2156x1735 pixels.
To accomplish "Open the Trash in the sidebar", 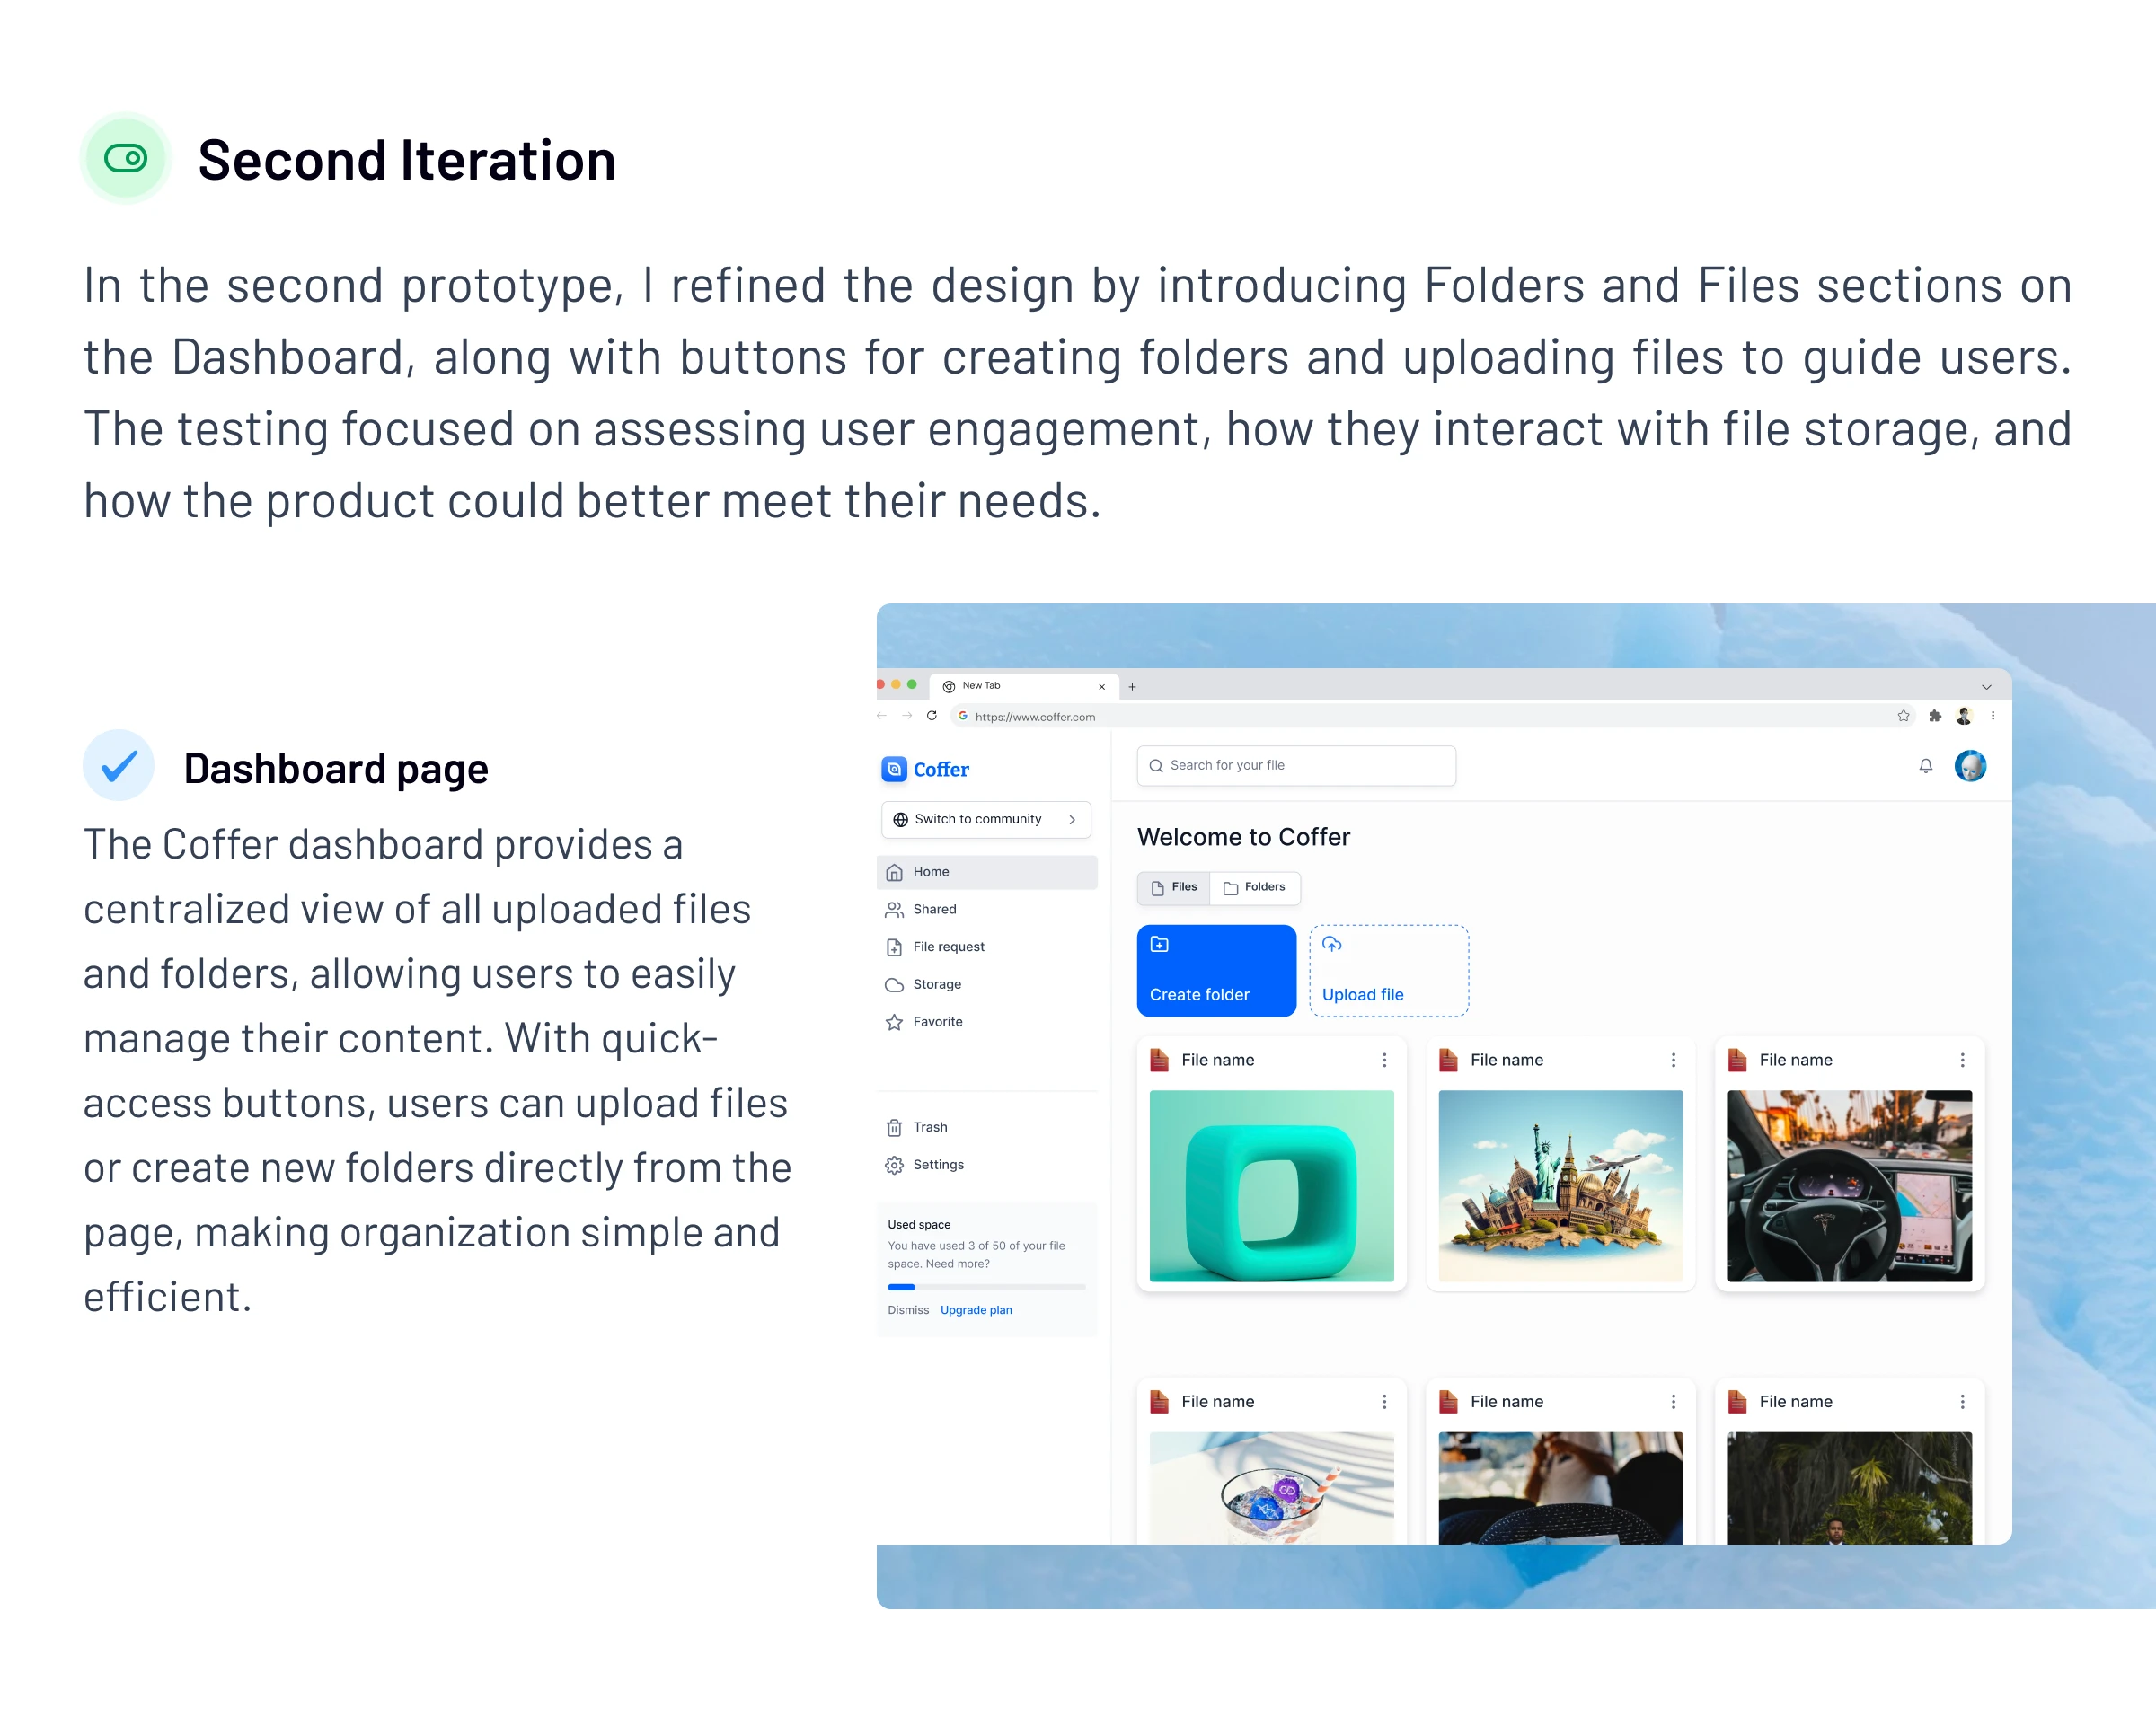I will point(929,1126).
